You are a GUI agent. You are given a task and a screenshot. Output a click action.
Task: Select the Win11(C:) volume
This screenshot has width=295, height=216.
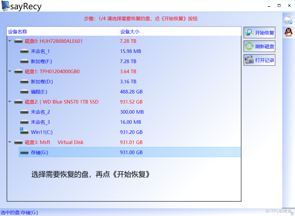click(42, 132)
